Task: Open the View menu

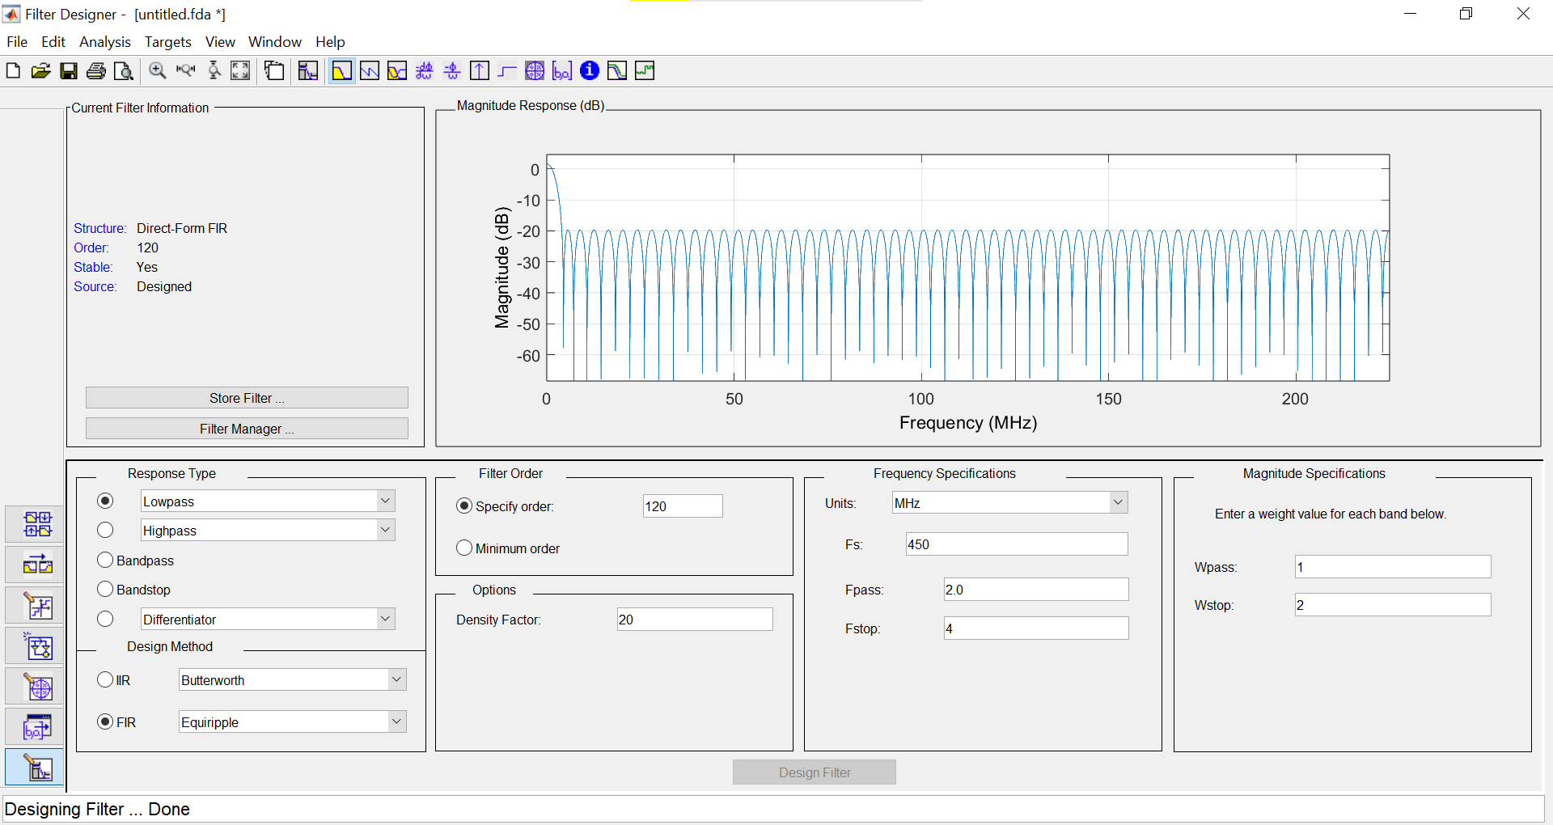Action: 220,42
